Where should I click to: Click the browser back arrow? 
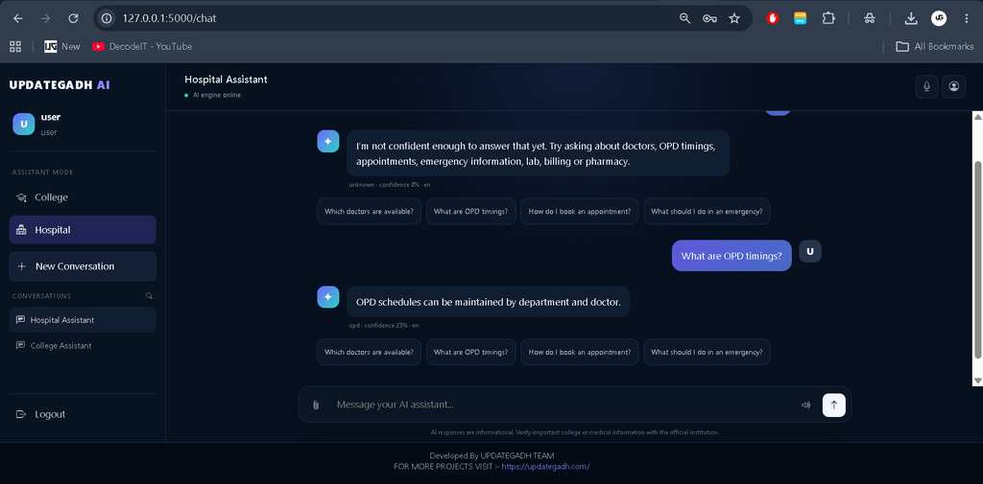pos(18,18)
